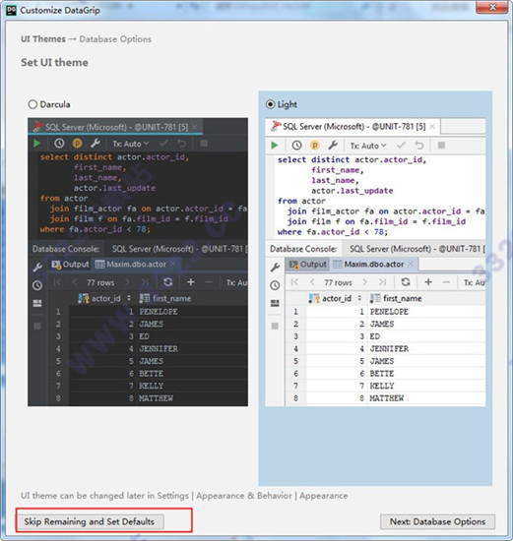Open Tx: Auto dropdown in Light preview
This screenshot has height=541, width=513.
click(368, 146)
